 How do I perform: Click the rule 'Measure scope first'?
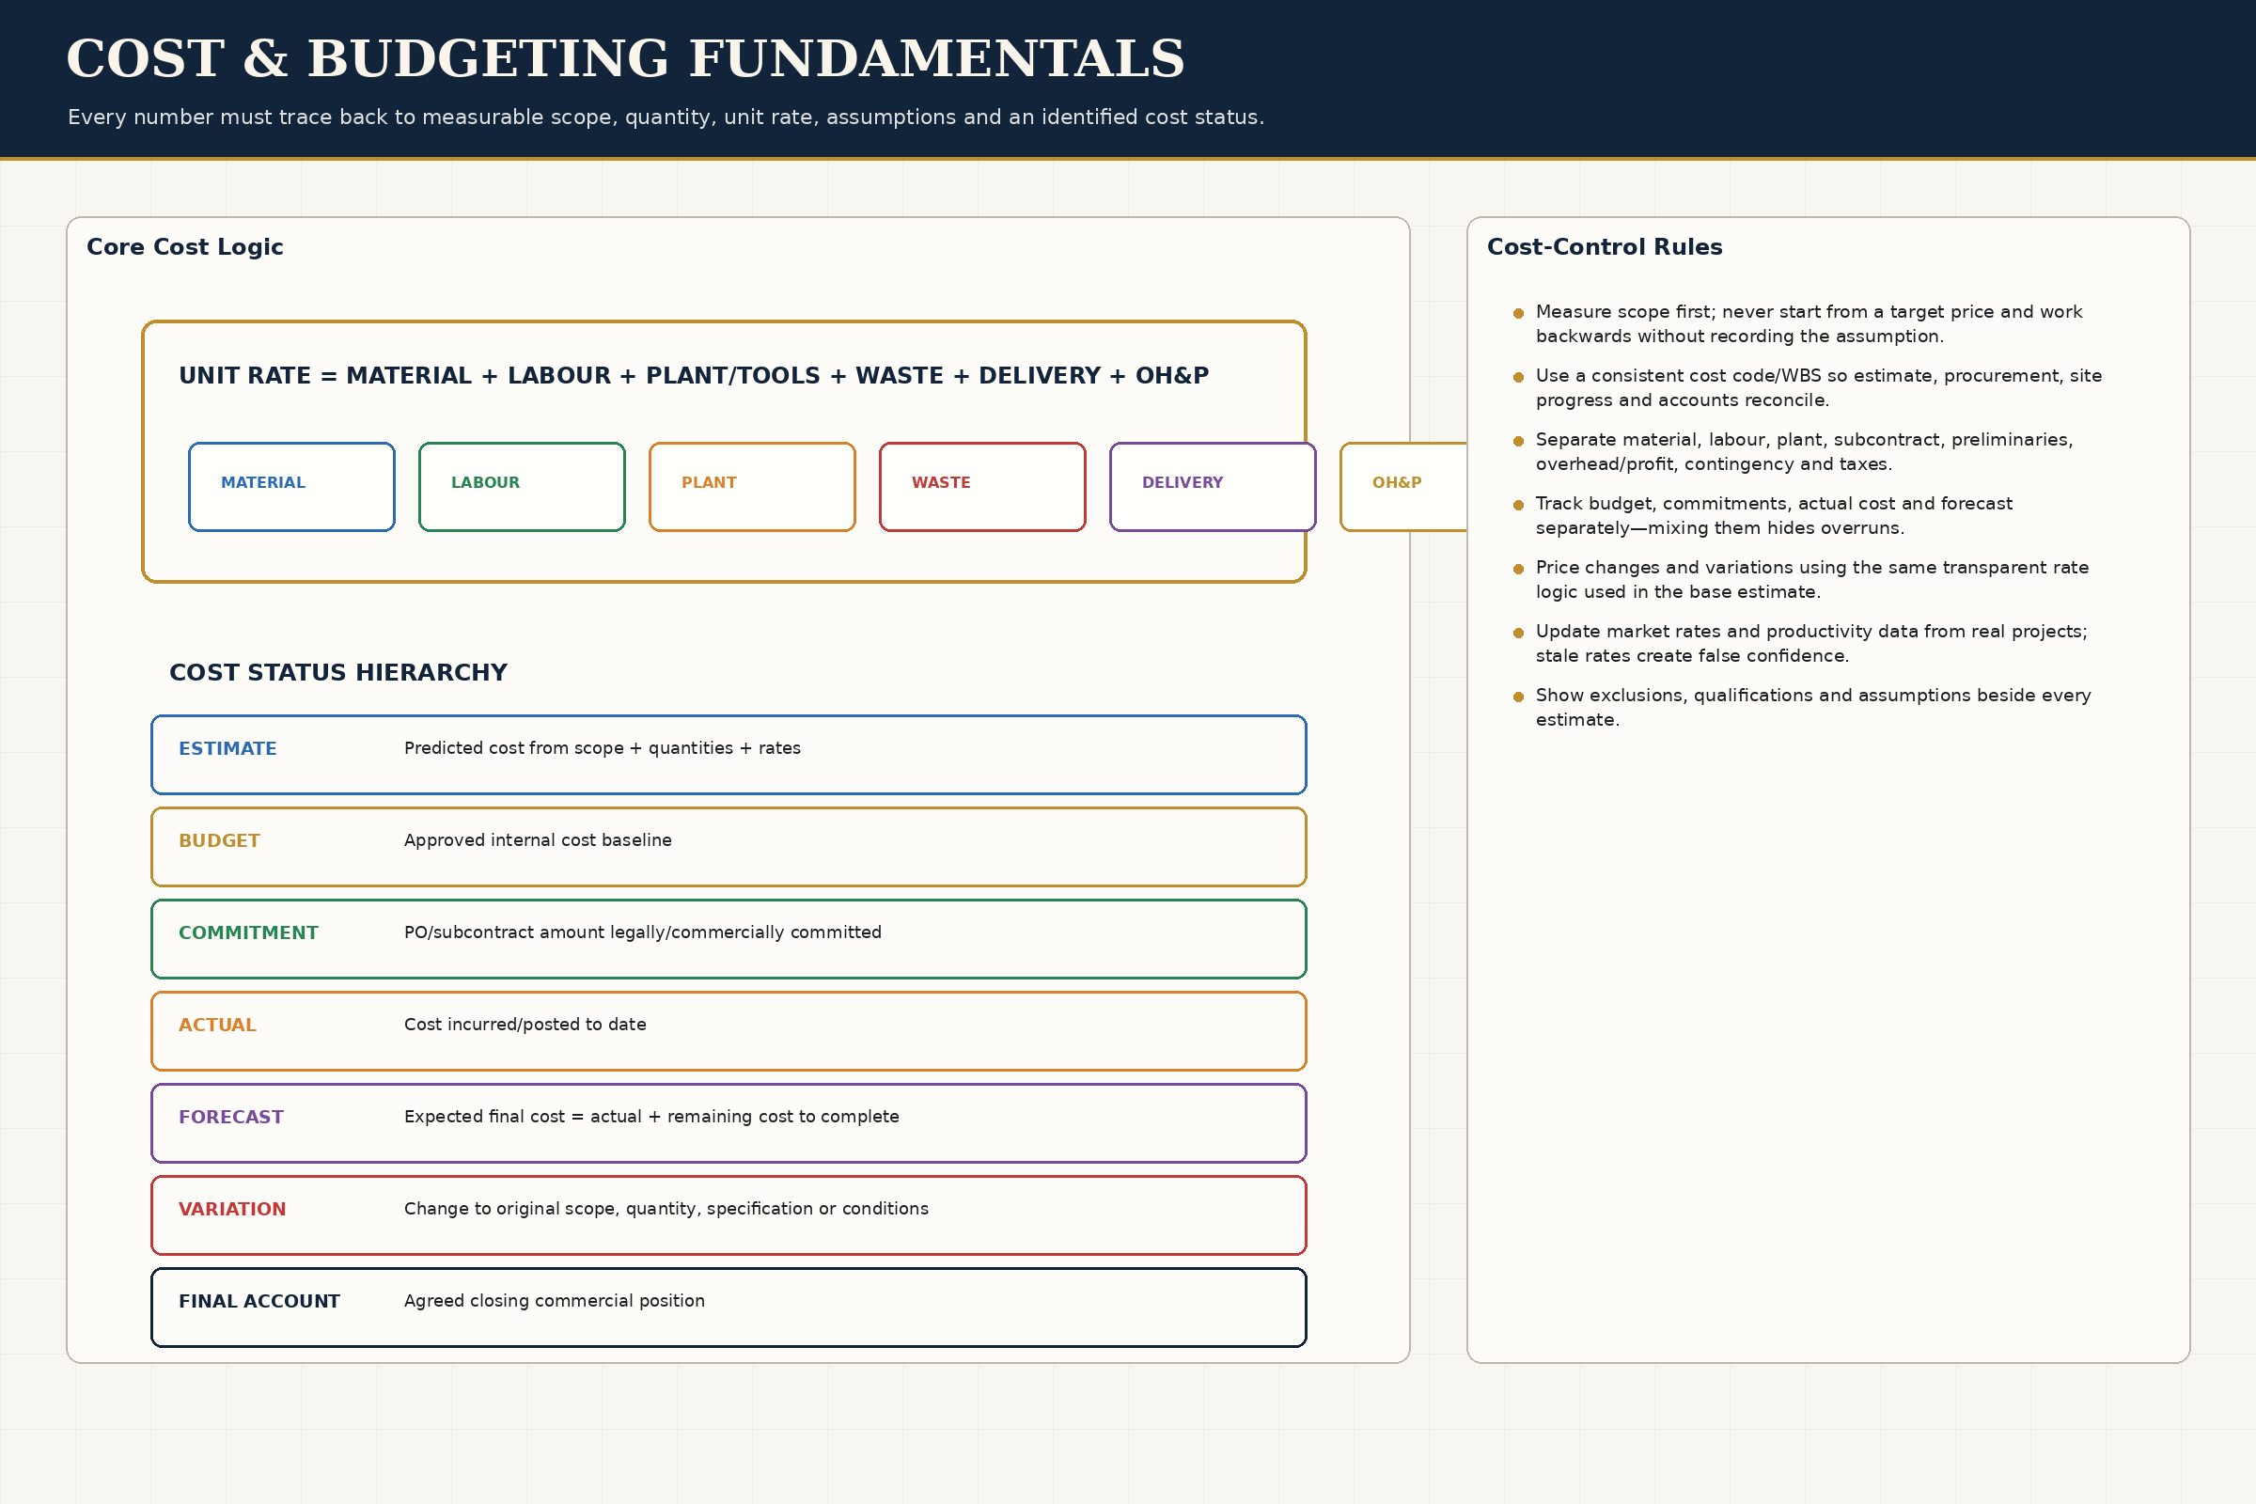coord(1808,324)
